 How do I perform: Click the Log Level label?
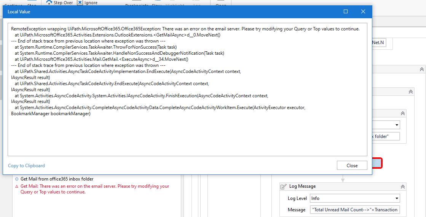click(x=297, y=198)
